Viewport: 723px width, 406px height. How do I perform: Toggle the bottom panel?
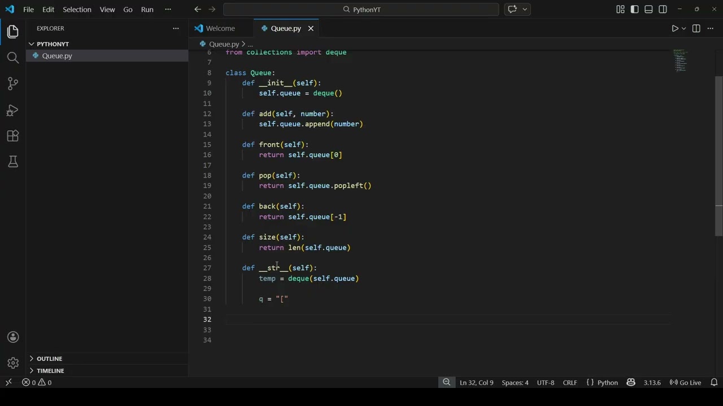click(648, 9)
